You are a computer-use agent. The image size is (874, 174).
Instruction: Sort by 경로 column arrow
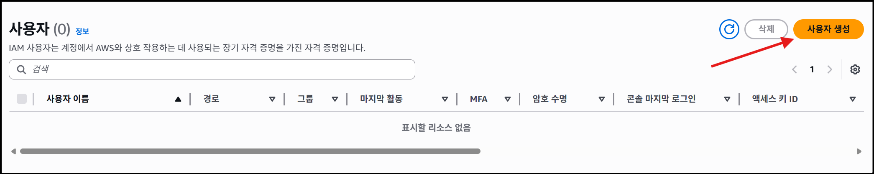coord(272,99)
